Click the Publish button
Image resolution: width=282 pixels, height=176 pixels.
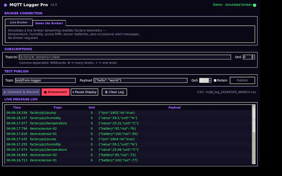tap(242, 80)
